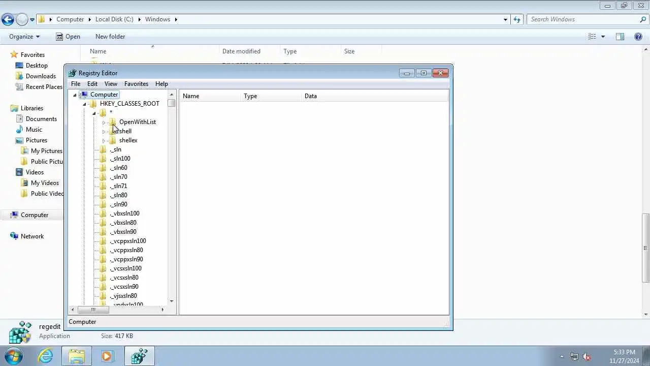Viewport: 650px width, 366px height.
Task: Click the Search Windows input field
Action: click(583, 19)
